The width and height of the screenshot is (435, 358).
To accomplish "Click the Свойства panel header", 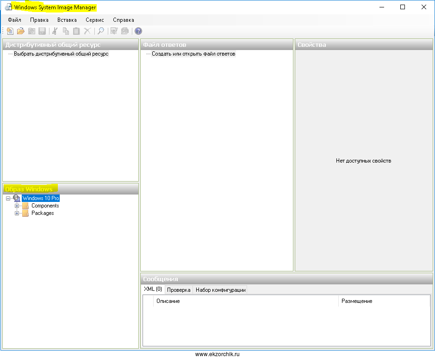I will [364, 45].
